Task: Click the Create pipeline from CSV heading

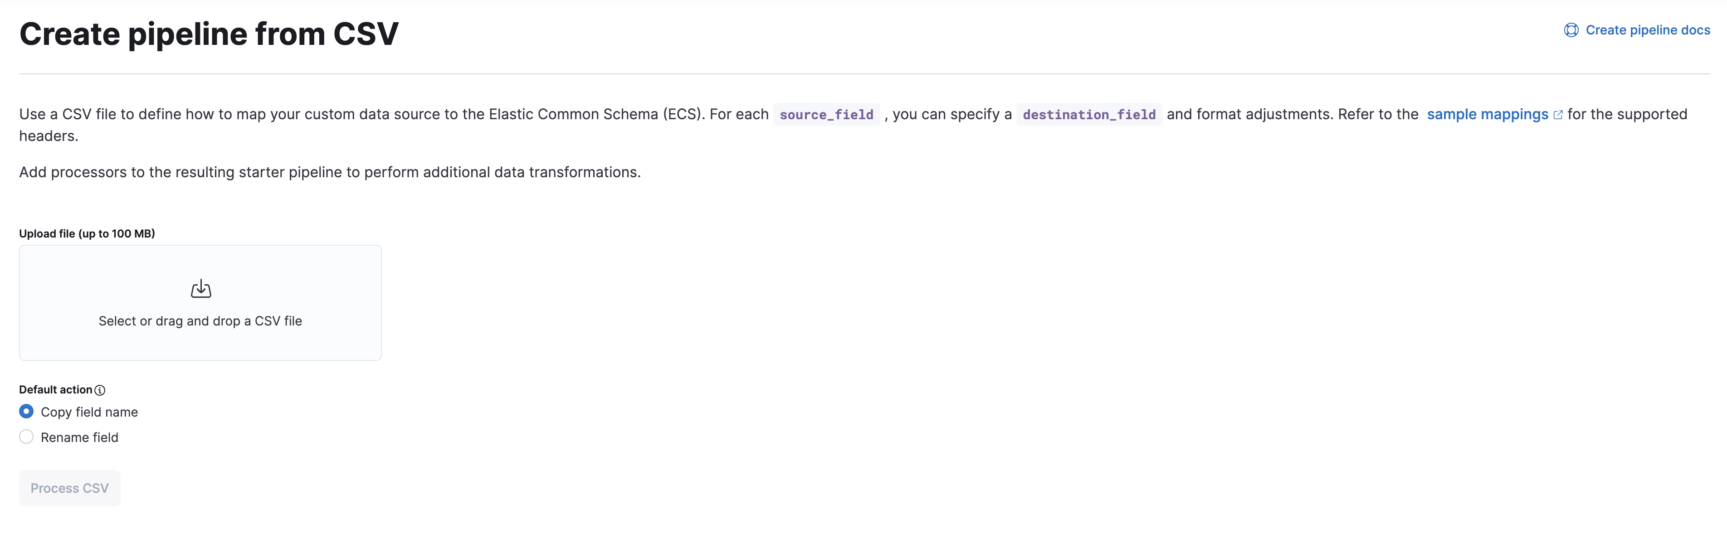Action: pos(209,33)
